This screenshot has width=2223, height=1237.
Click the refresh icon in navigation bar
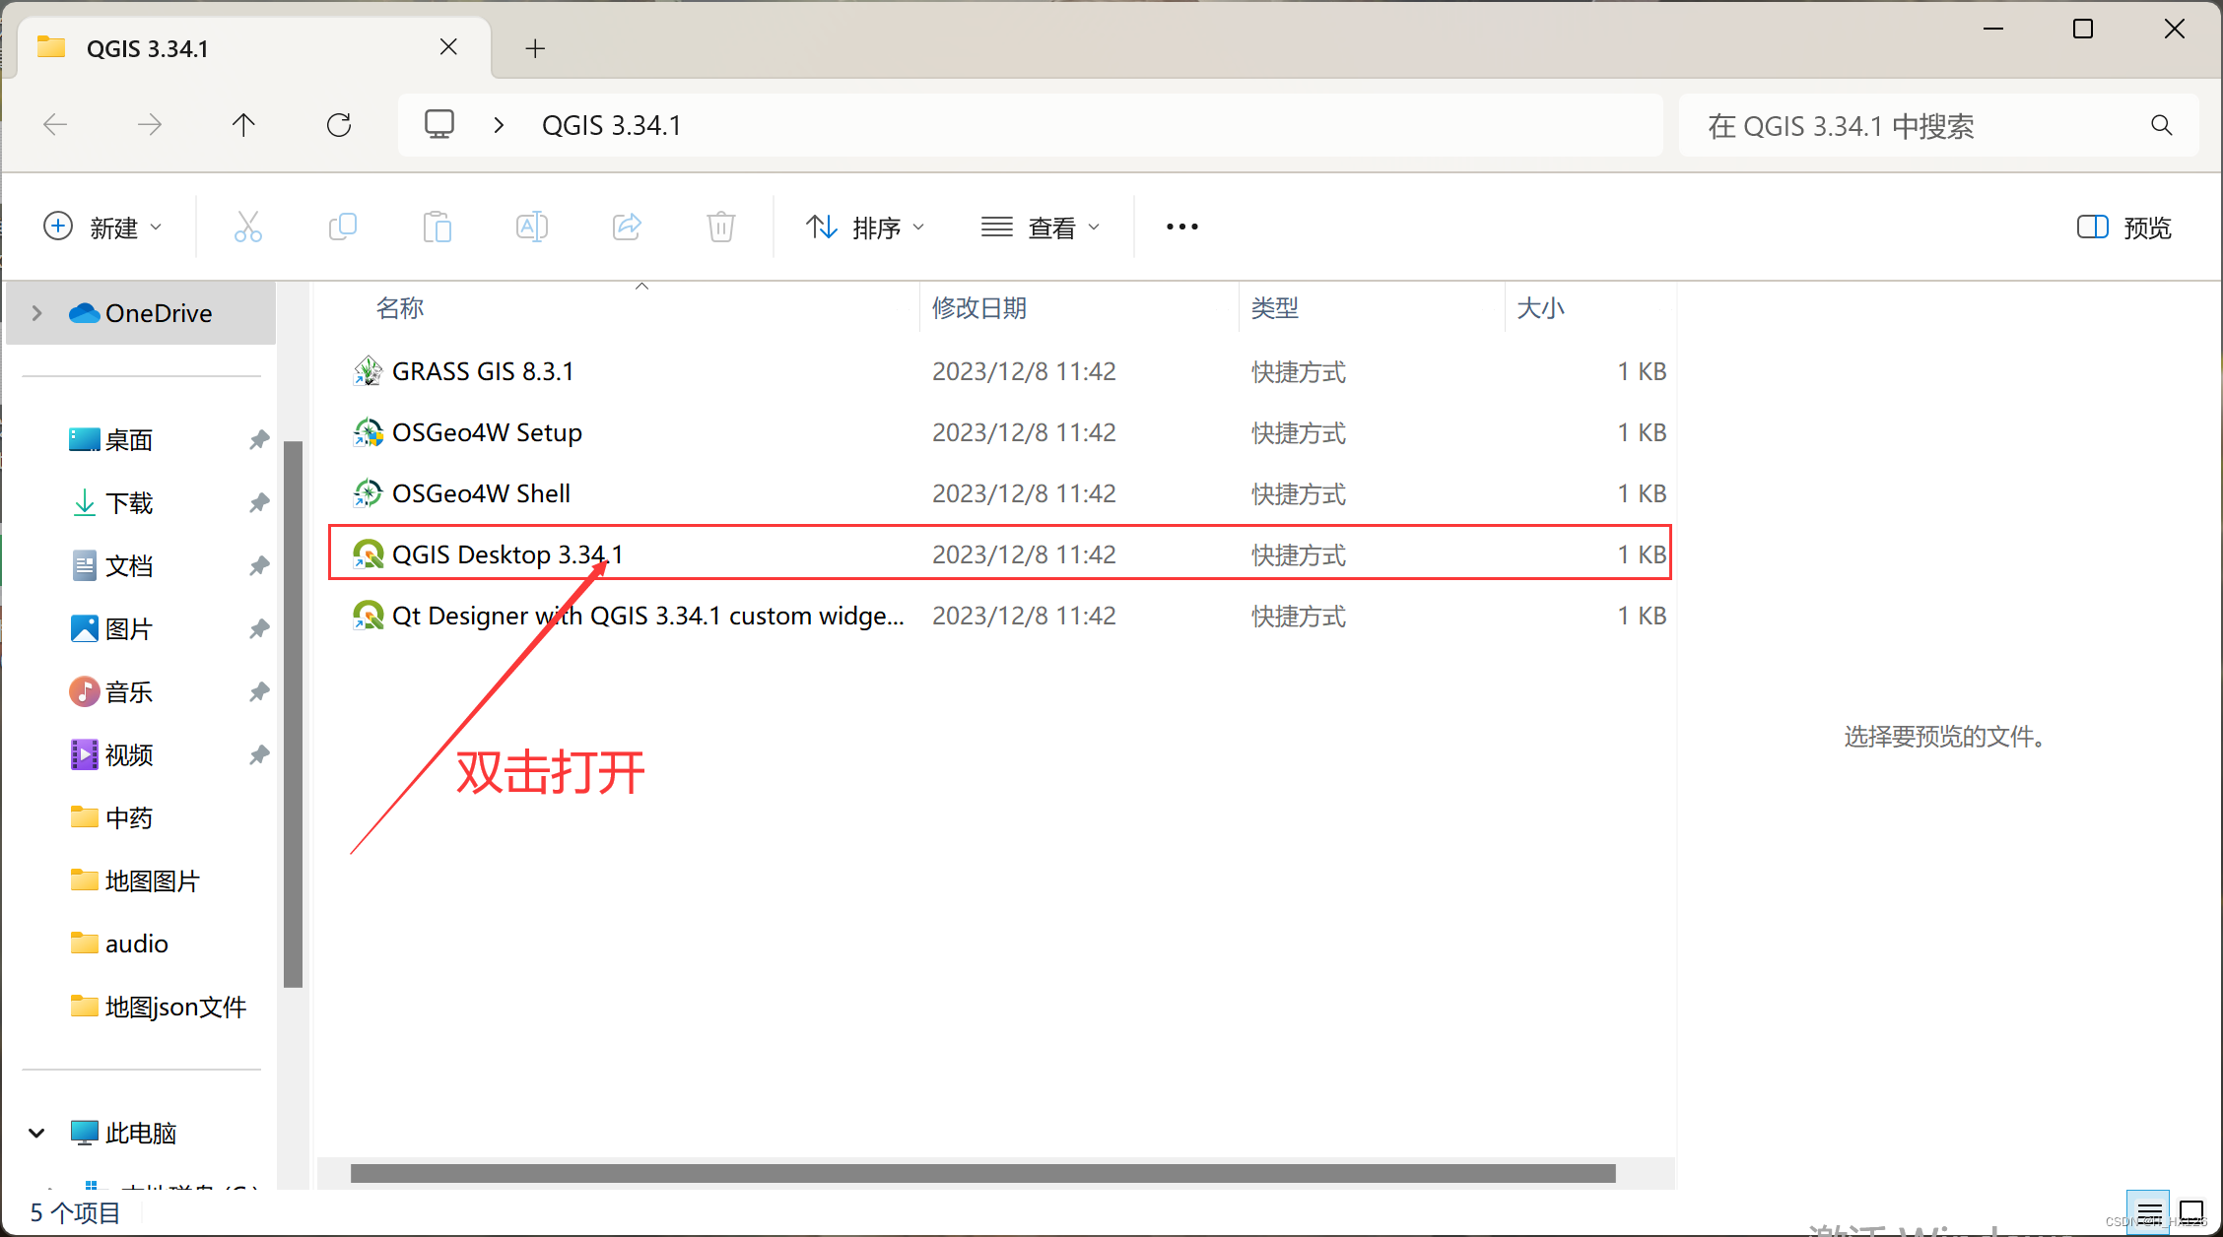point(339,125)
